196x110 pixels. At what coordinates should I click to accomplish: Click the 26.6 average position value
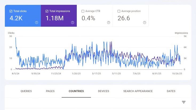(124, 18)
